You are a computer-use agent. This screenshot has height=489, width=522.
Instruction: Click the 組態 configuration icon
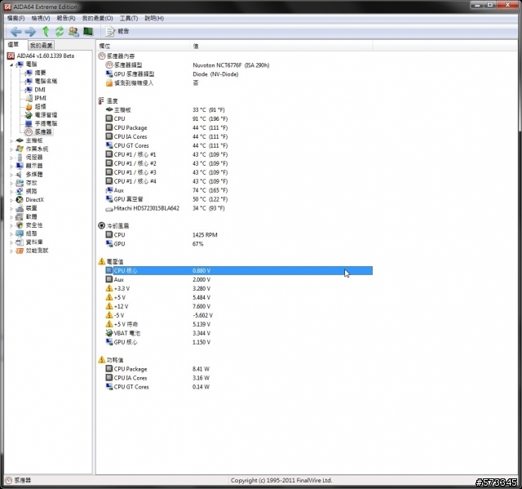[x=20, y=233]
